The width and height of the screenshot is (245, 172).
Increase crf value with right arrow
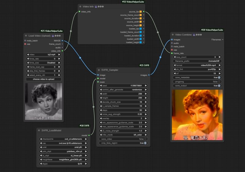220,73
